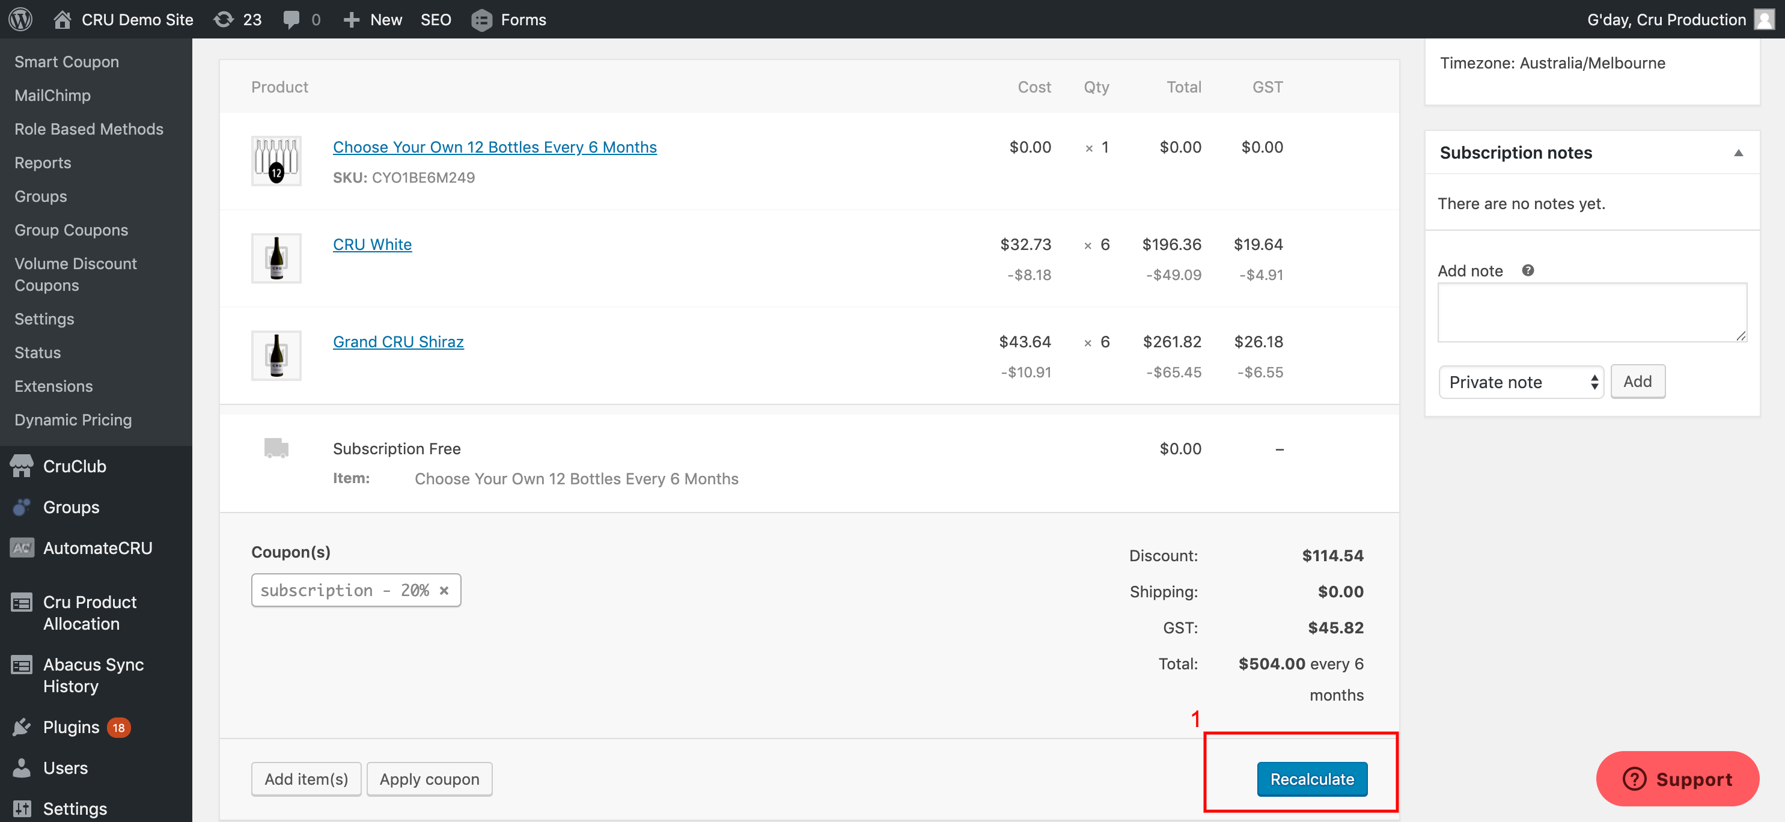The height and width of the screenshot is (822, 1785).
Task: Click the CRU White bottle thumbnail
Action: coord(276,258)
